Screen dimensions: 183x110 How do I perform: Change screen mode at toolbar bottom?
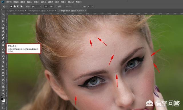click(3, 107)
